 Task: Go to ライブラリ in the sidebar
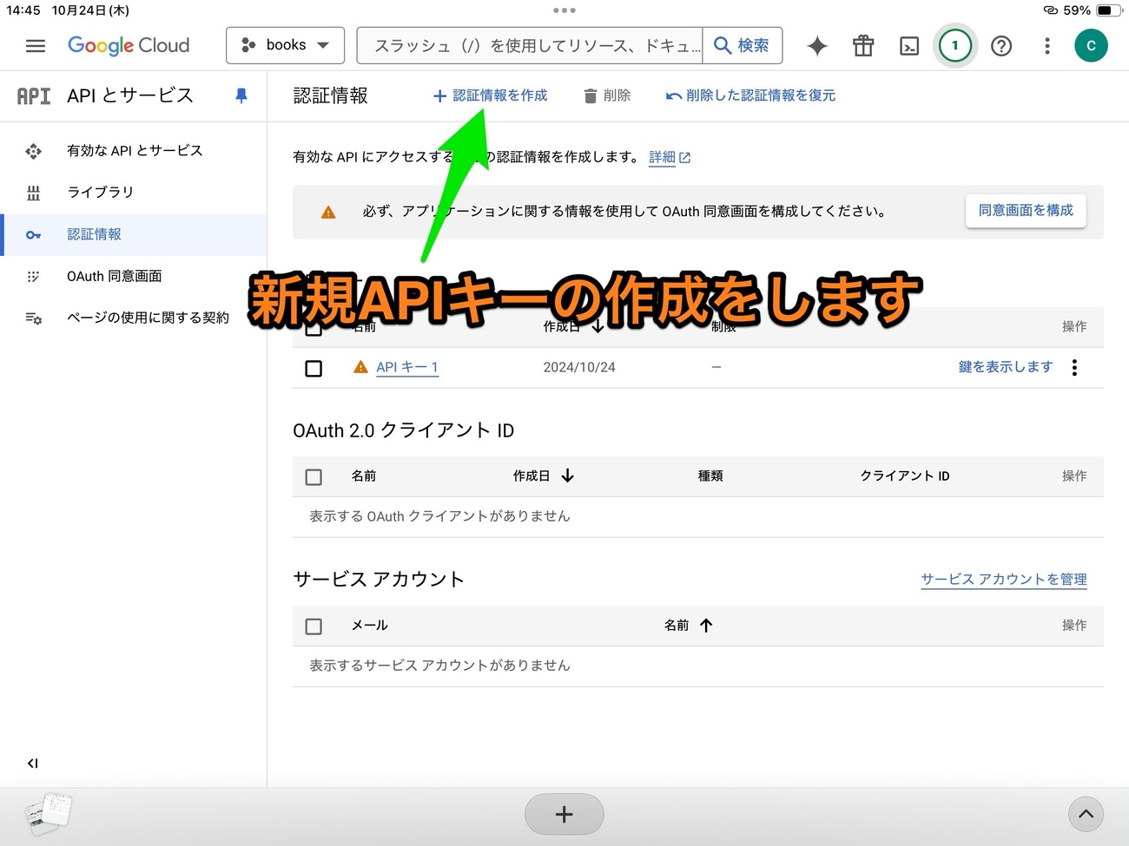click(x=100, y=192)
